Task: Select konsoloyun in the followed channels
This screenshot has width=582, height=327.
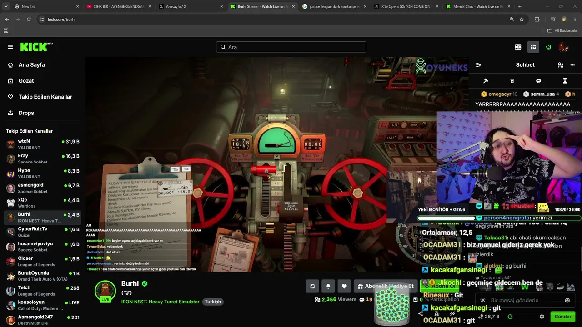Action: [43, 305]
